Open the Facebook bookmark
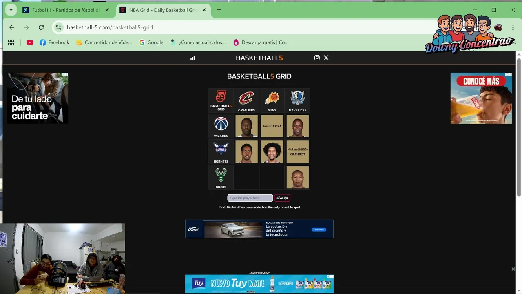Screen dimensions: 522x294 tap(54, 42)
